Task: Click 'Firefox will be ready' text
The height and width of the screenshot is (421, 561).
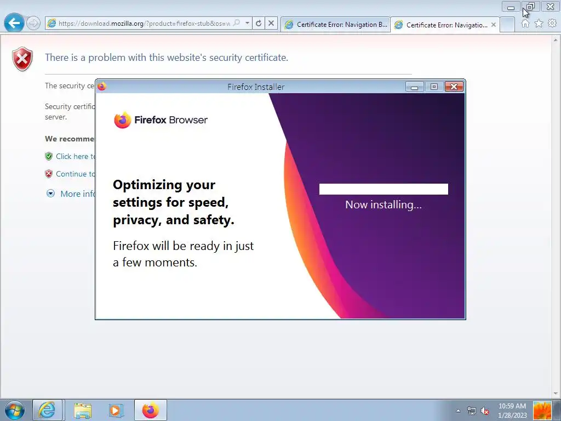Action: [183, 254]
